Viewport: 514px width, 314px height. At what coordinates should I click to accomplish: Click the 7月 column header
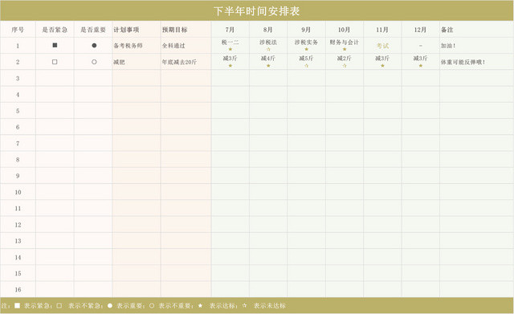(230, 30)
